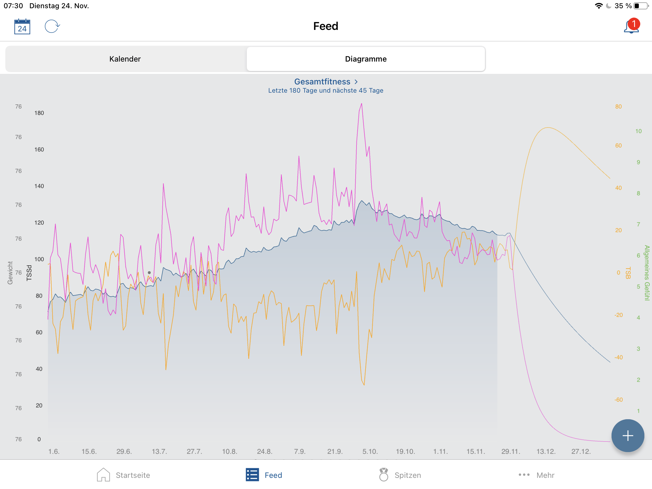Go to the Startseite tab label
Image resolution: width=652 pixels, height=489 pixels.
pyautogui.click(x=133, y=475)
